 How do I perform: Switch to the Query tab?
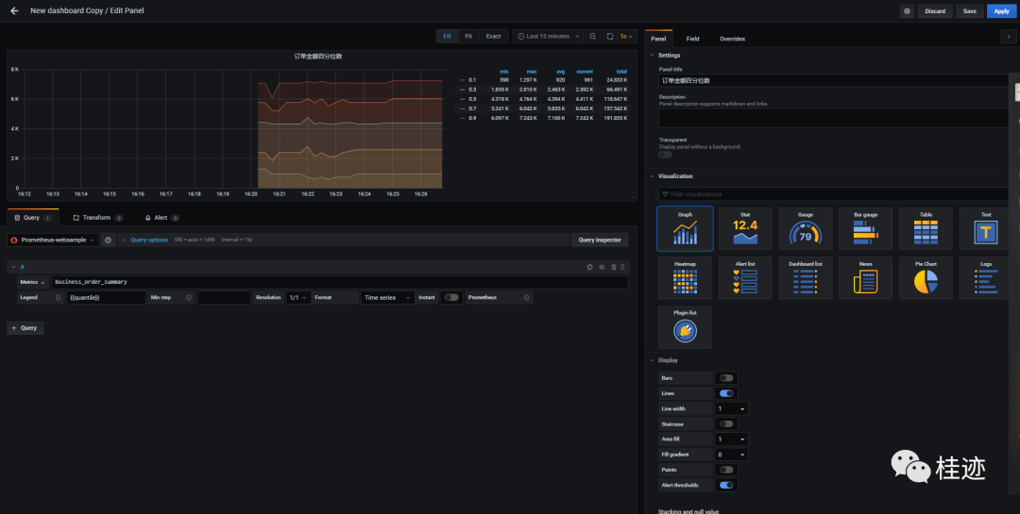point(32,218)
